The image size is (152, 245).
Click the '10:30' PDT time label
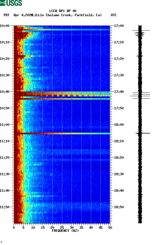pos(5,75)
